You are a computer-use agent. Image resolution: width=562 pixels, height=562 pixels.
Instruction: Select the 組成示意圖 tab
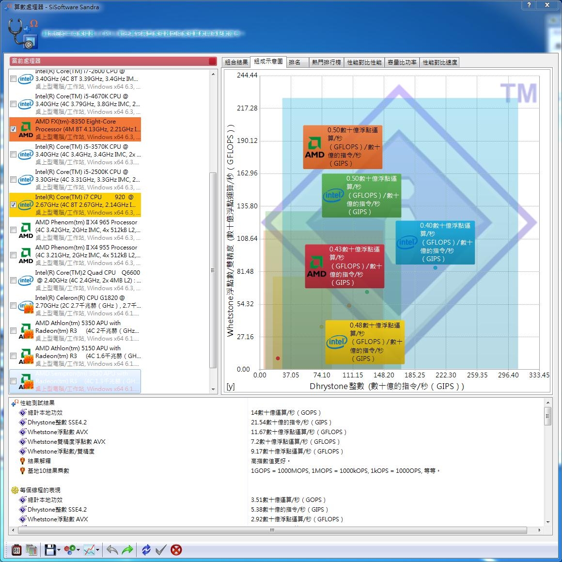click(x=268, y=62)
